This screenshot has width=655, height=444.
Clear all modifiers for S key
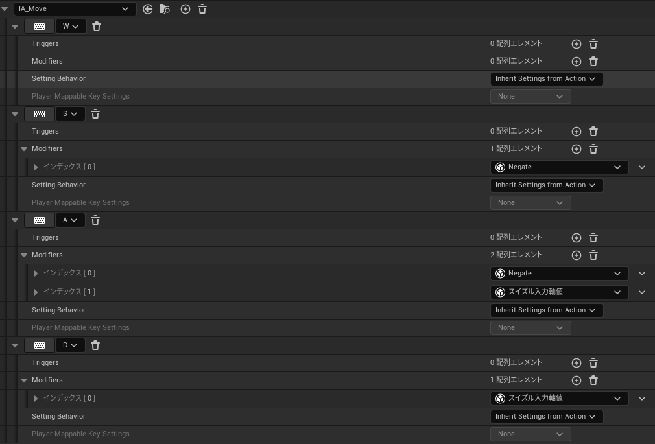coord(593,149)
